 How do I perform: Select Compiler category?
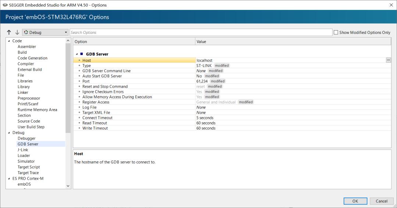tap(26, 64)
